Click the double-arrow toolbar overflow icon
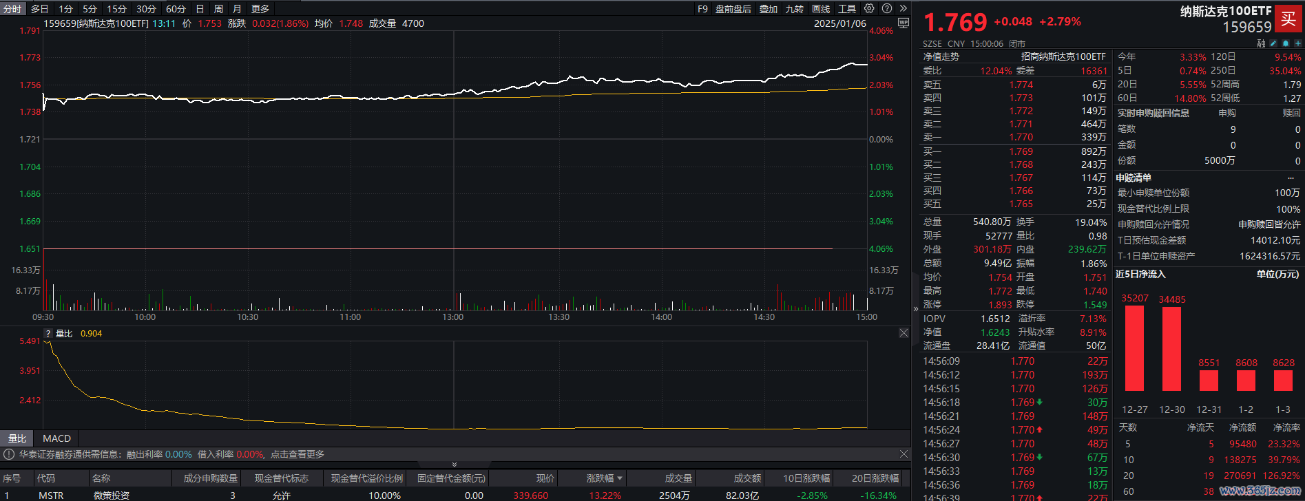Screen dimensions: 1305x501 point(904,9)
